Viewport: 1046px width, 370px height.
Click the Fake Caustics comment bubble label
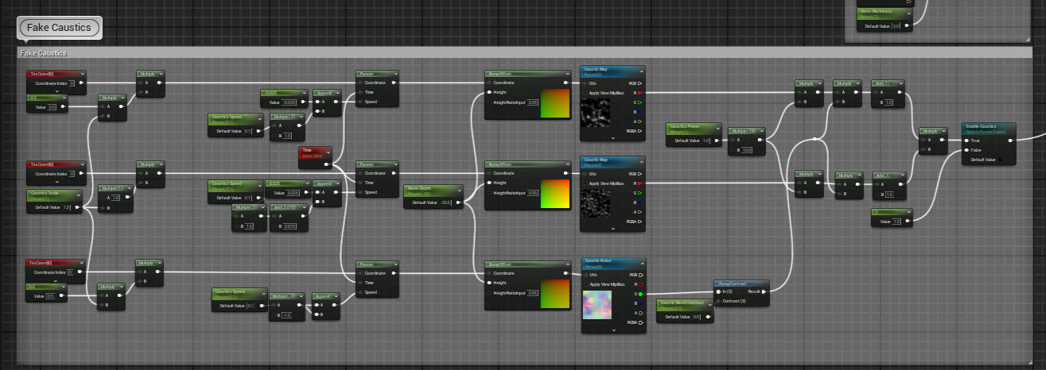60,28
